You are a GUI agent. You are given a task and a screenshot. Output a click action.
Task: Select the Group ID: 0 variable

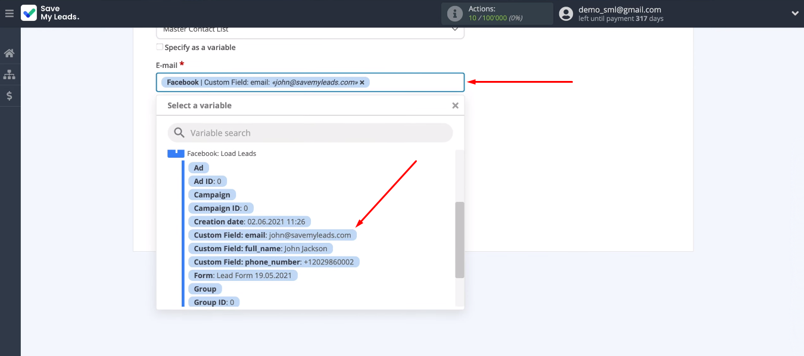coord(214,302)
